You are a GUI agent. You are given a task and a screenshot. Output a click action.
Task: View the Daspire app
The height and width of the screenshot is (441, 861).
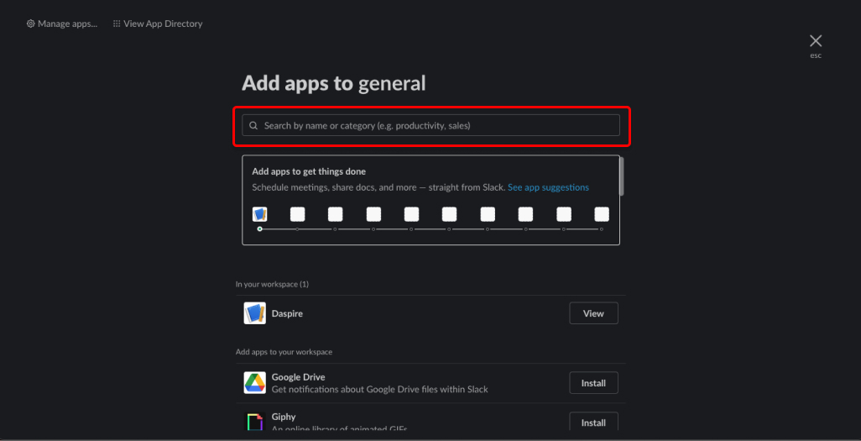pos(593,313)
